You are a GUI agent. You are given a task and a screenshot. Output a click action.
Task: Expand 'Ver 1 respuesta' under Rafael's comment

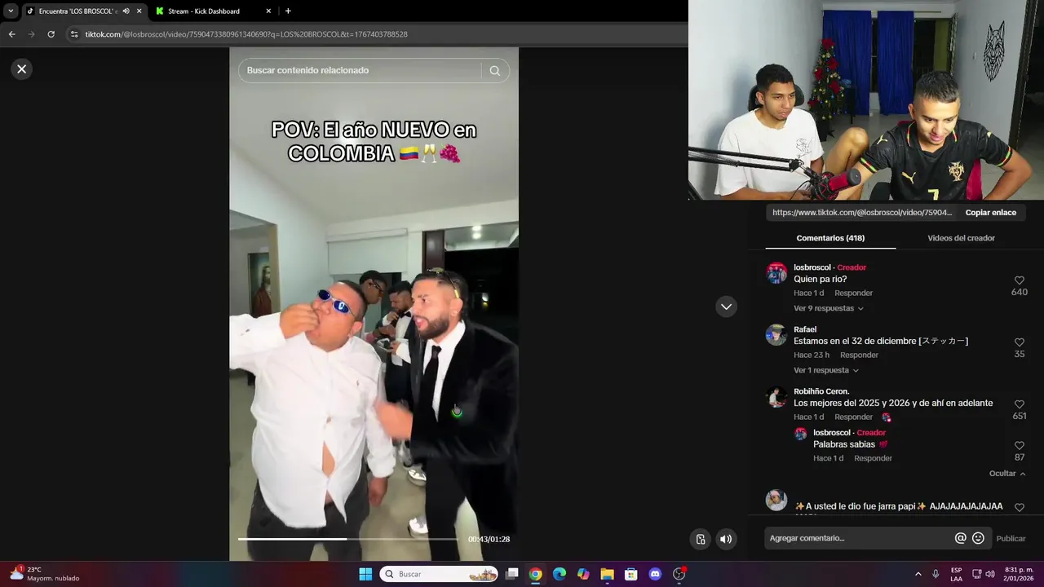click(x=825, y=370)
